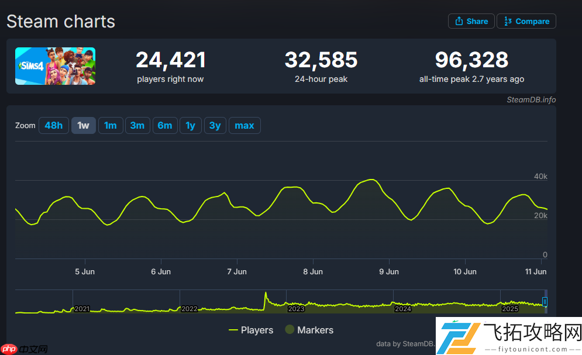The image size is (582, 355).
Task: Click the 5 Jun axis label
Action: [85, 271]
